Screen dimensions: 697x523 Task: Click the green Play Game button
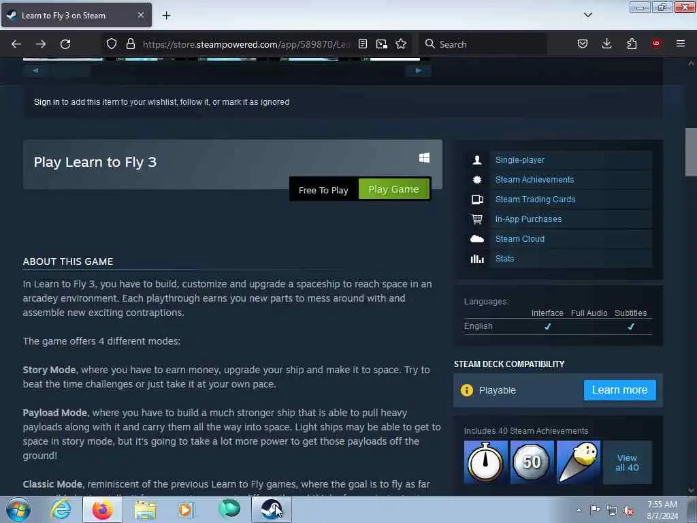point(394,189)
